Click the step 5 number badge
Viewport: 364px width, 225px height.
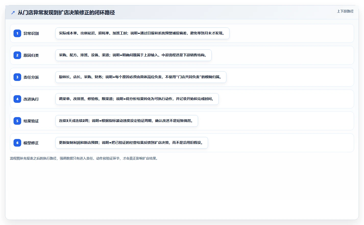coord(17,121)
